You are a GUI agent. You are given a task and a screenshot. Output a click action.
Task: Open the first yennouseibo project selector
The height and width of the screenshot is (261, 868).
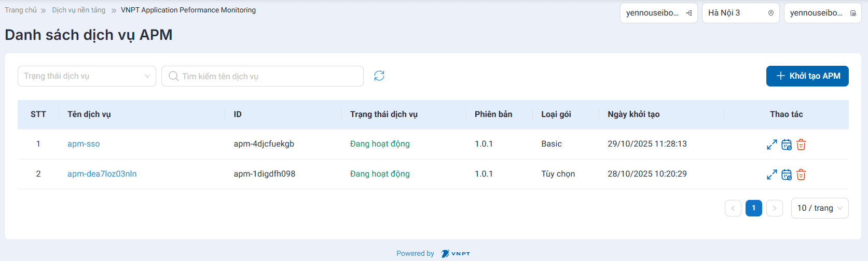click(x=658, y=13)
